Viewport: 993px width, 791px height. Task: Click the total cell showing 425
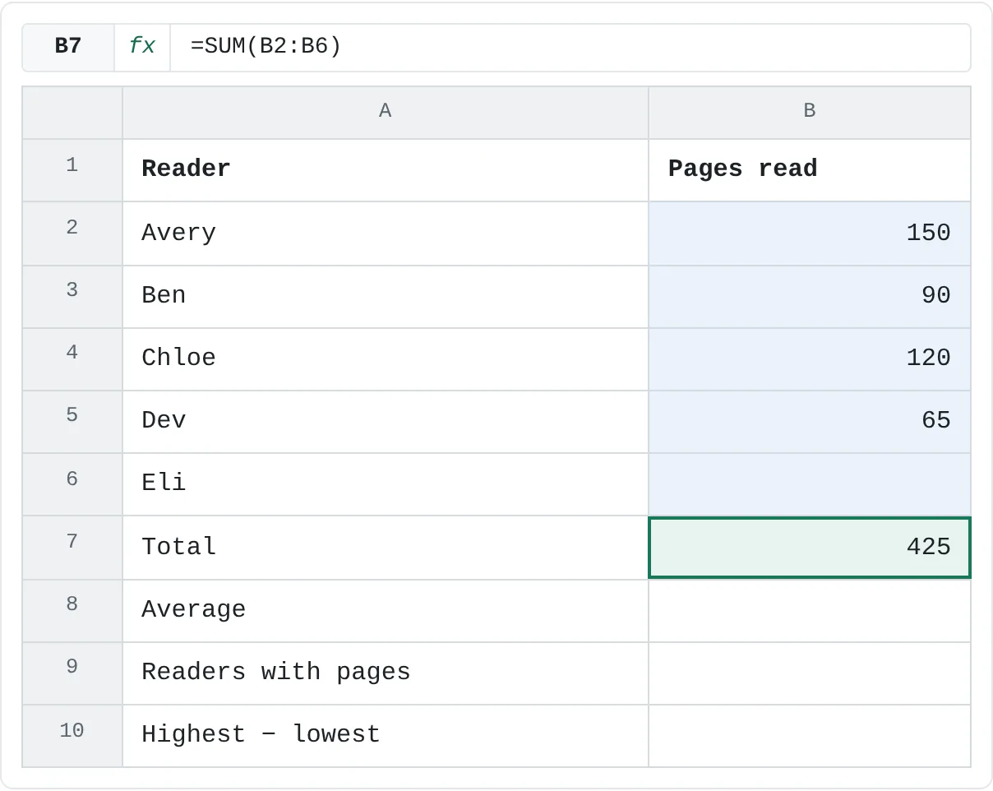point(809,547)
